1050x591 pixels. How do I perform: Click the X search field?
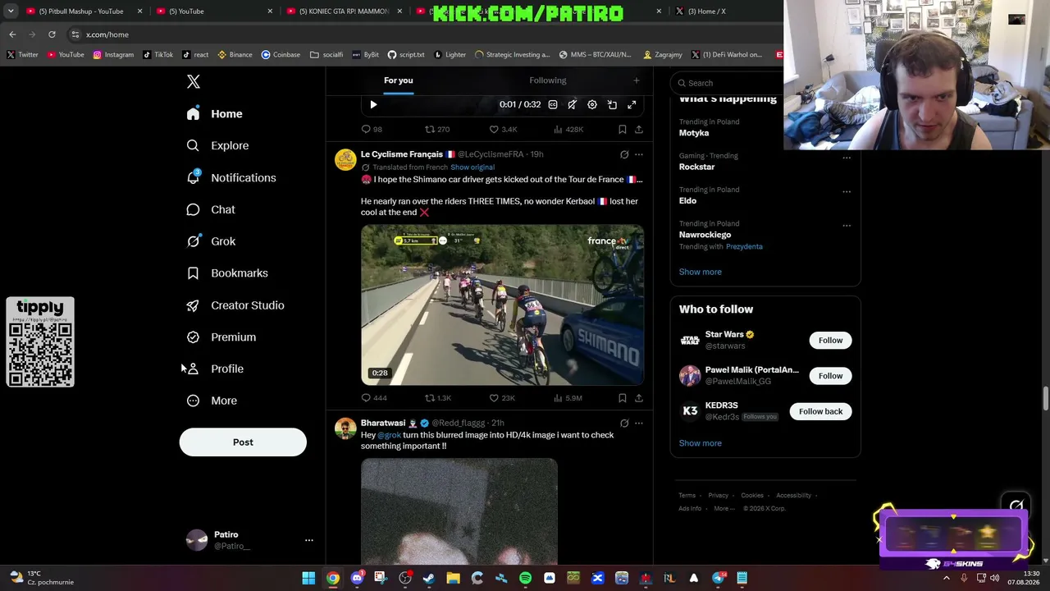click(727, 83)
